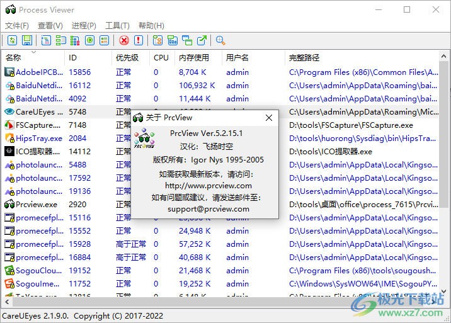Click the green-and-blue grid memory toolbar icon
Screen dimensions: 451x323
click(75, 40)
